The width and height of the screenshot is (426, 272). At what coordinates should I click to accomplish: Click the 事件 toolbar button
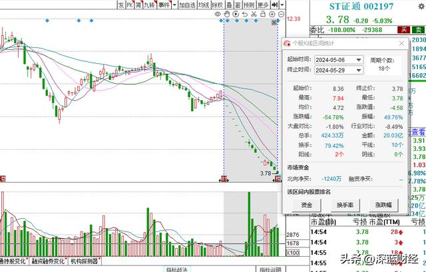click(164, 5)
